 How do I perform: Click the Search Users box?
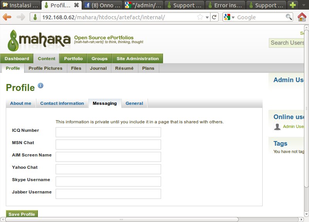[x=289, y=43]
